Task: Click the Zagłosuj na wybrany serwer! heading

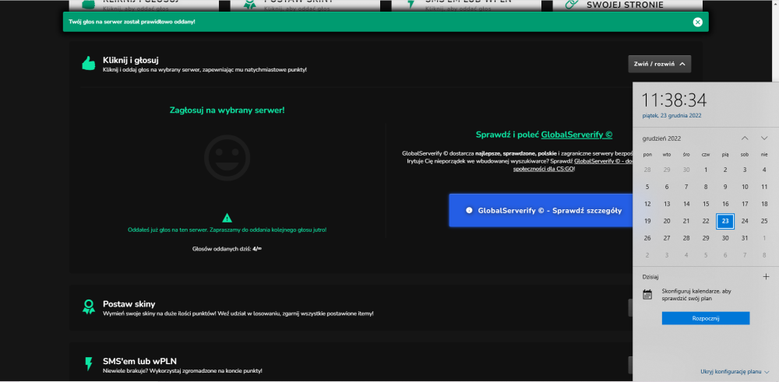Action: point(227,110)
